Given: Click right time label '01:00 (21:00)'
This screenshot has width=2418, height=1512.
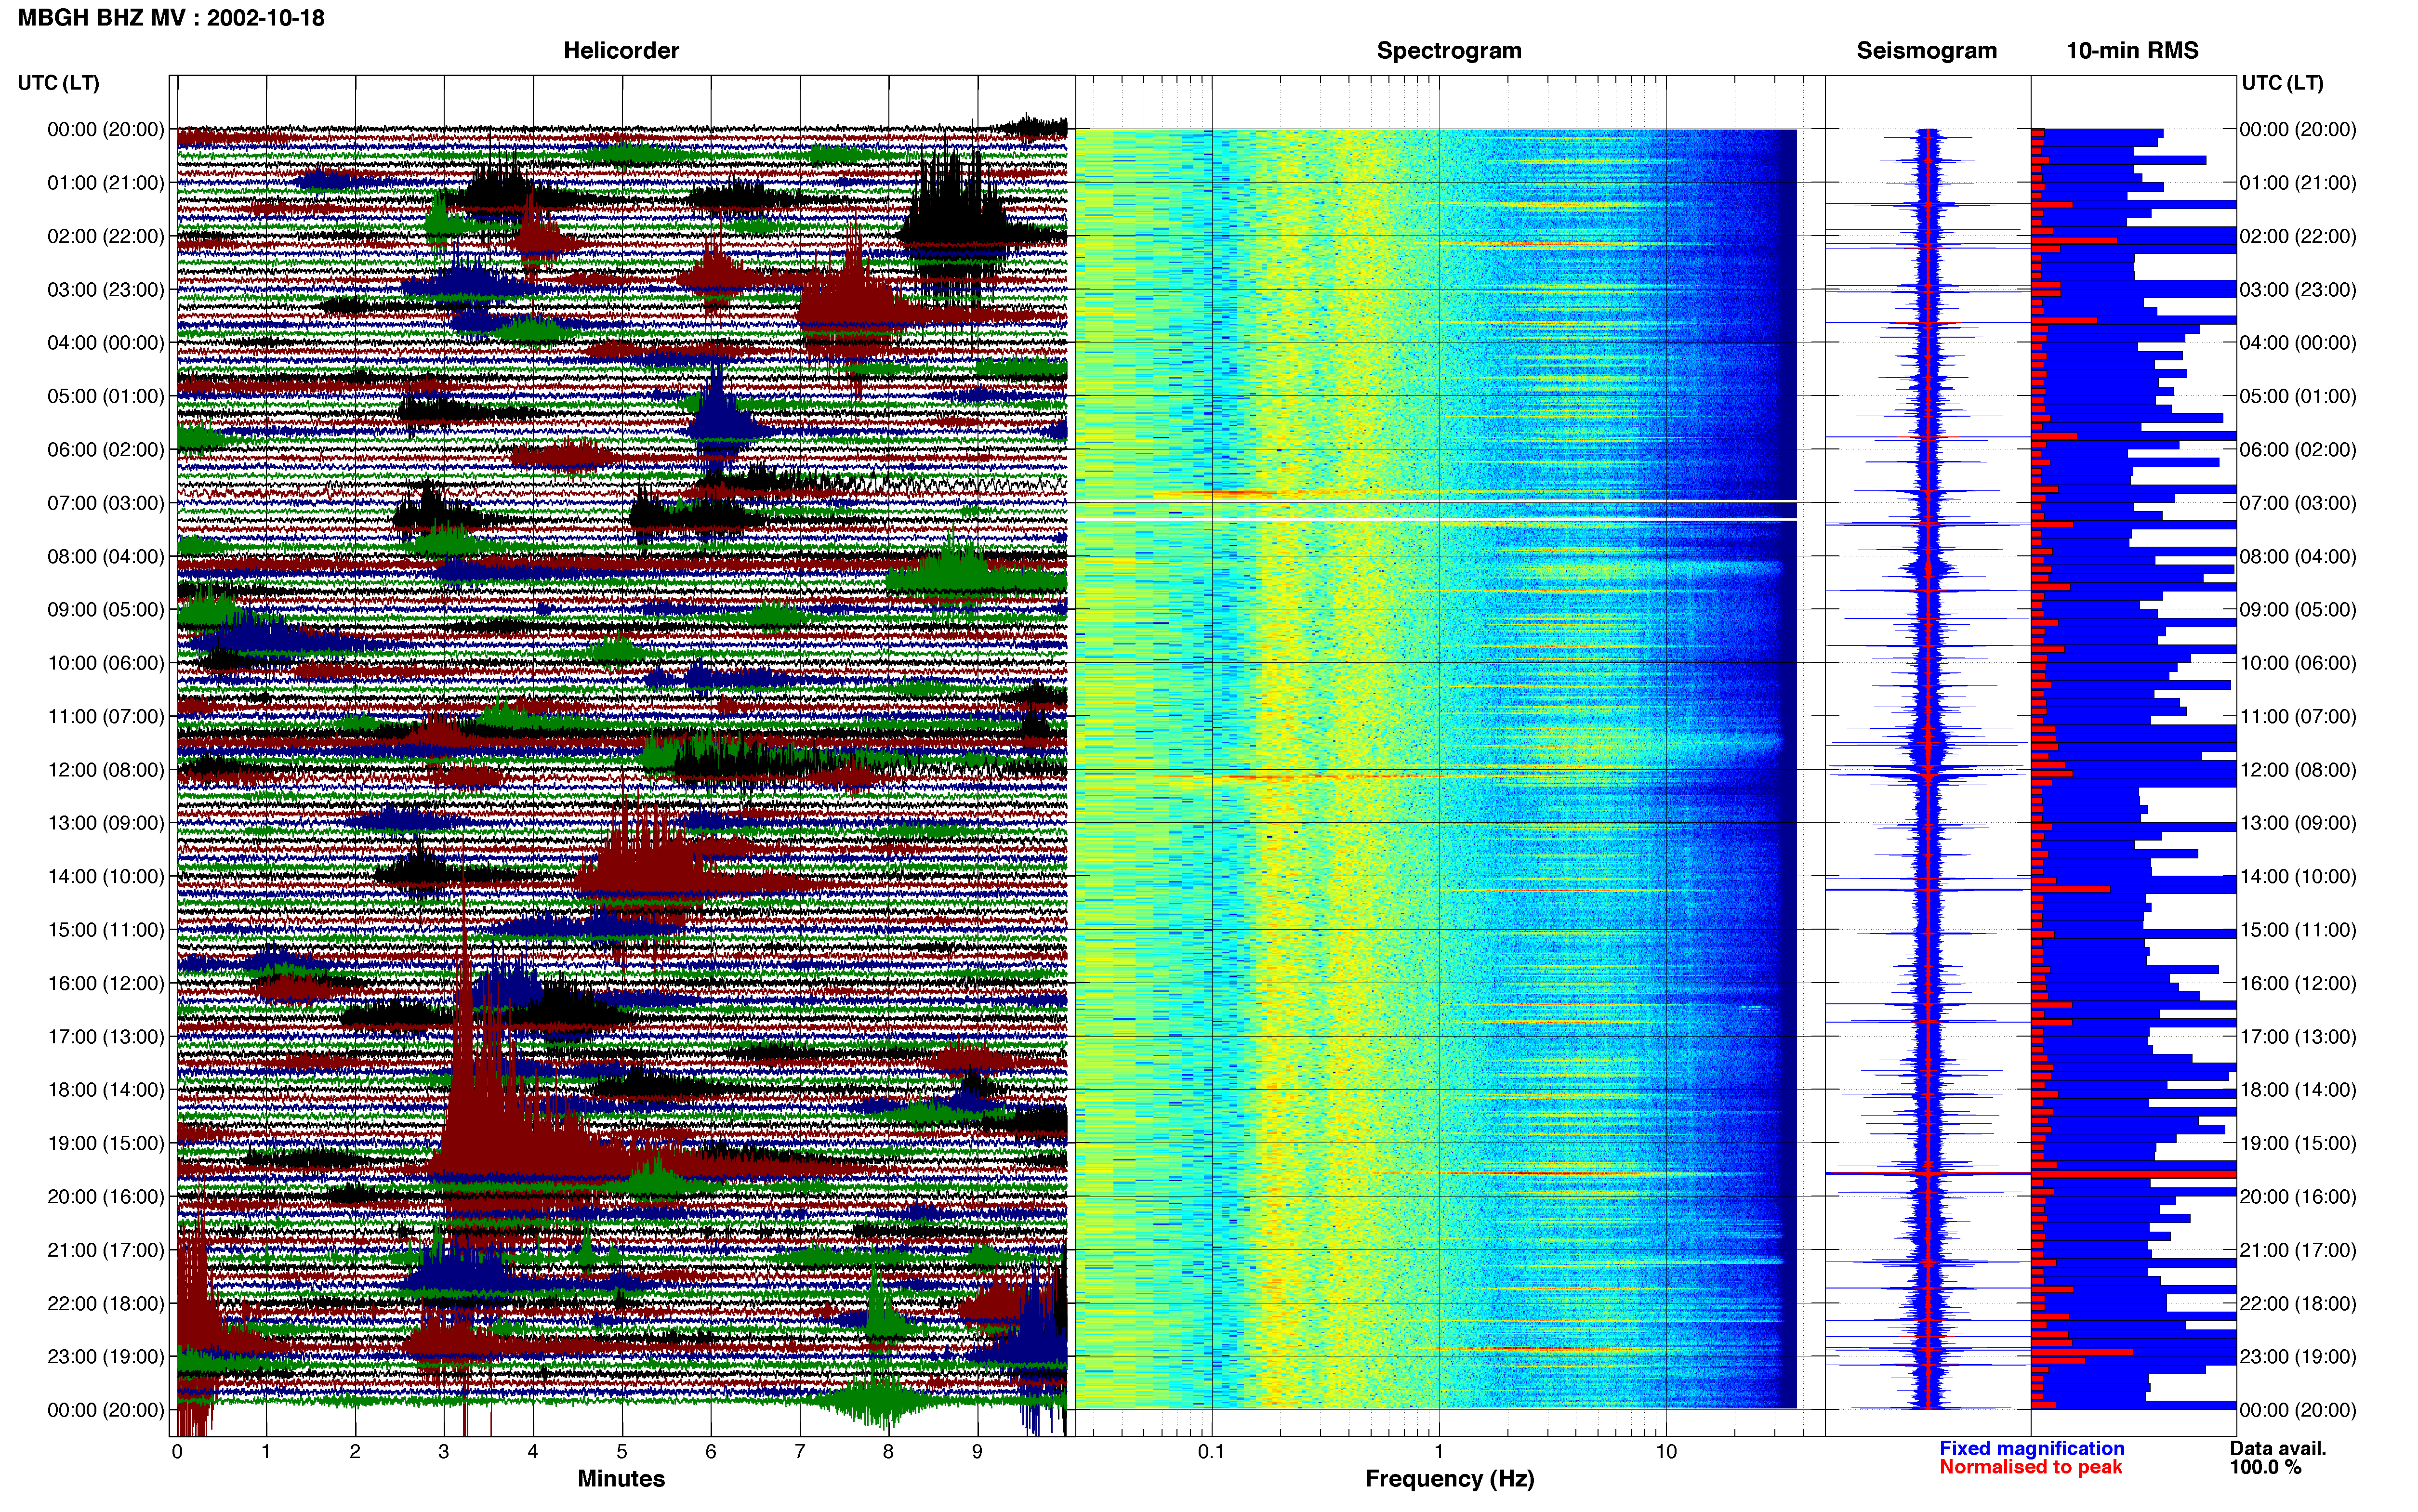Looking at the screenshot, I should tap(2298, 183).
